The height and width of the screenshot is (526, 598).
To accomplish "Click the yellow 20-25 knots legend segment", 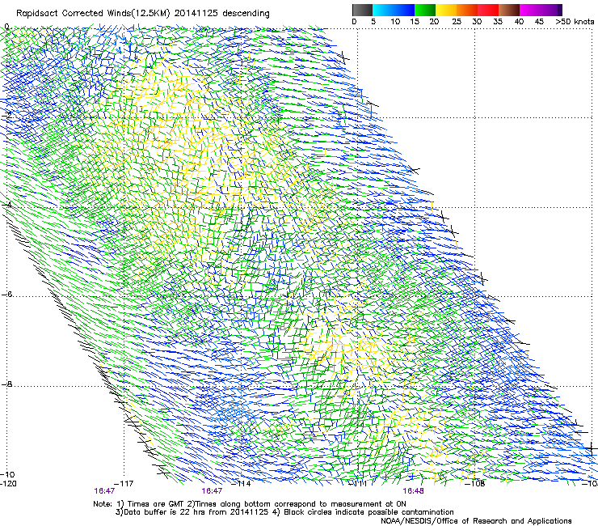I will (x=446, y=10).
